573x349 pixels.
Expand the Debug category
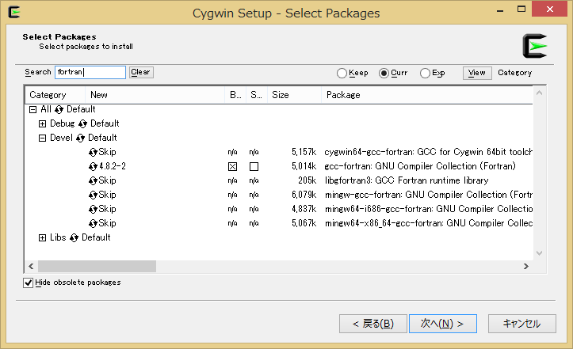pyautogui.click(x=42, y=123)
